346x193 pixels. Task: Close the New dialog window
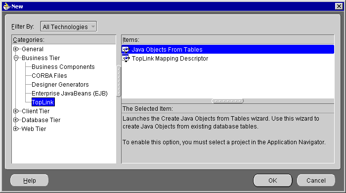(x=339, y=6)
